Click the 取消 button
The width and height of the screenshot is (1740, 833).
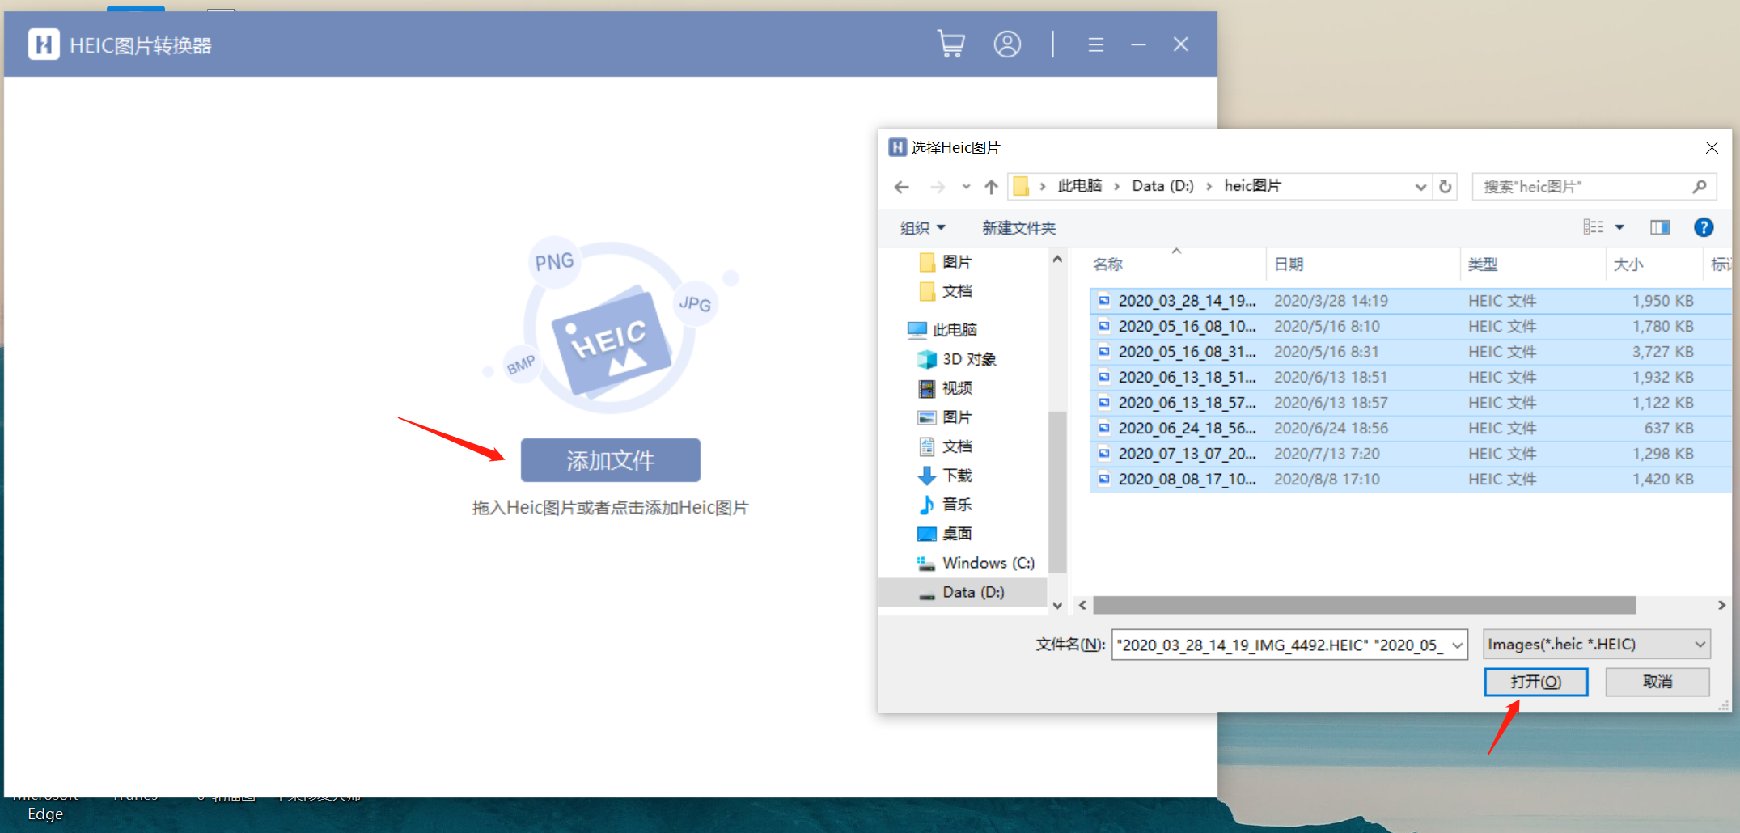pos(1657,682)
